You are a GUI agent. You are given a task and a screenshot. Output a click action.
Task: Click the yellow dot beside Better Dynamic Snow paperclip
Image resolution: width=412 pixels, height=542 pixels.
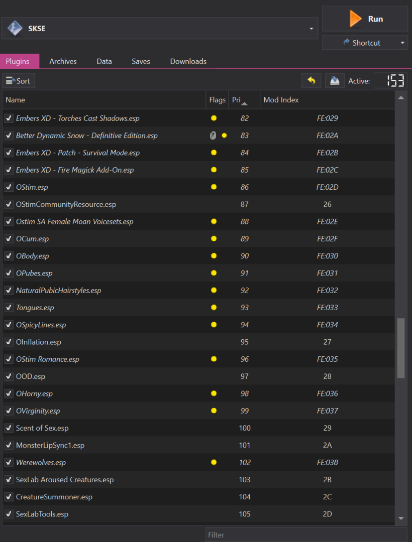(x=224, y=135)
